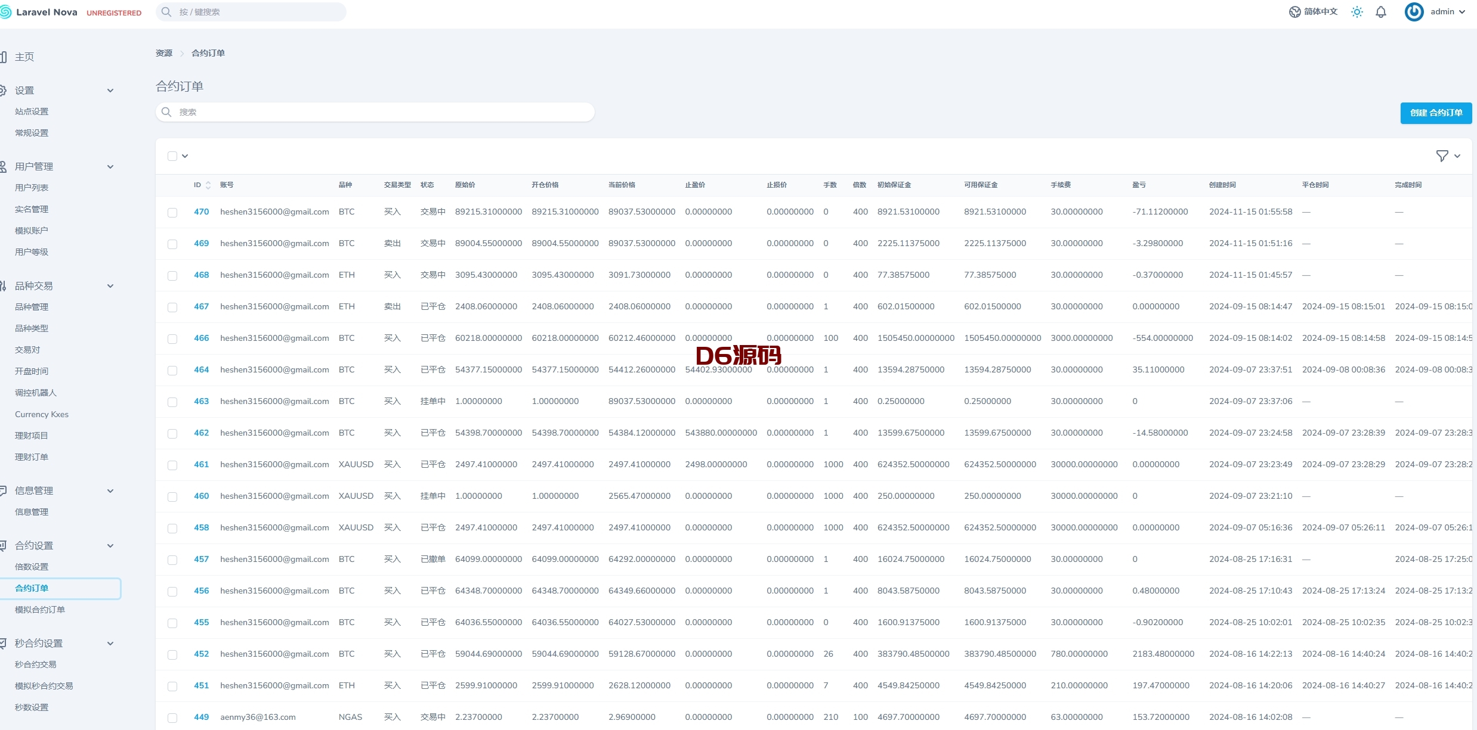Image resolution: width=1477 pixels, height=730 pixels.
Task: Click magnifier icon in 搜索 field
Action: tap(166, 112)
